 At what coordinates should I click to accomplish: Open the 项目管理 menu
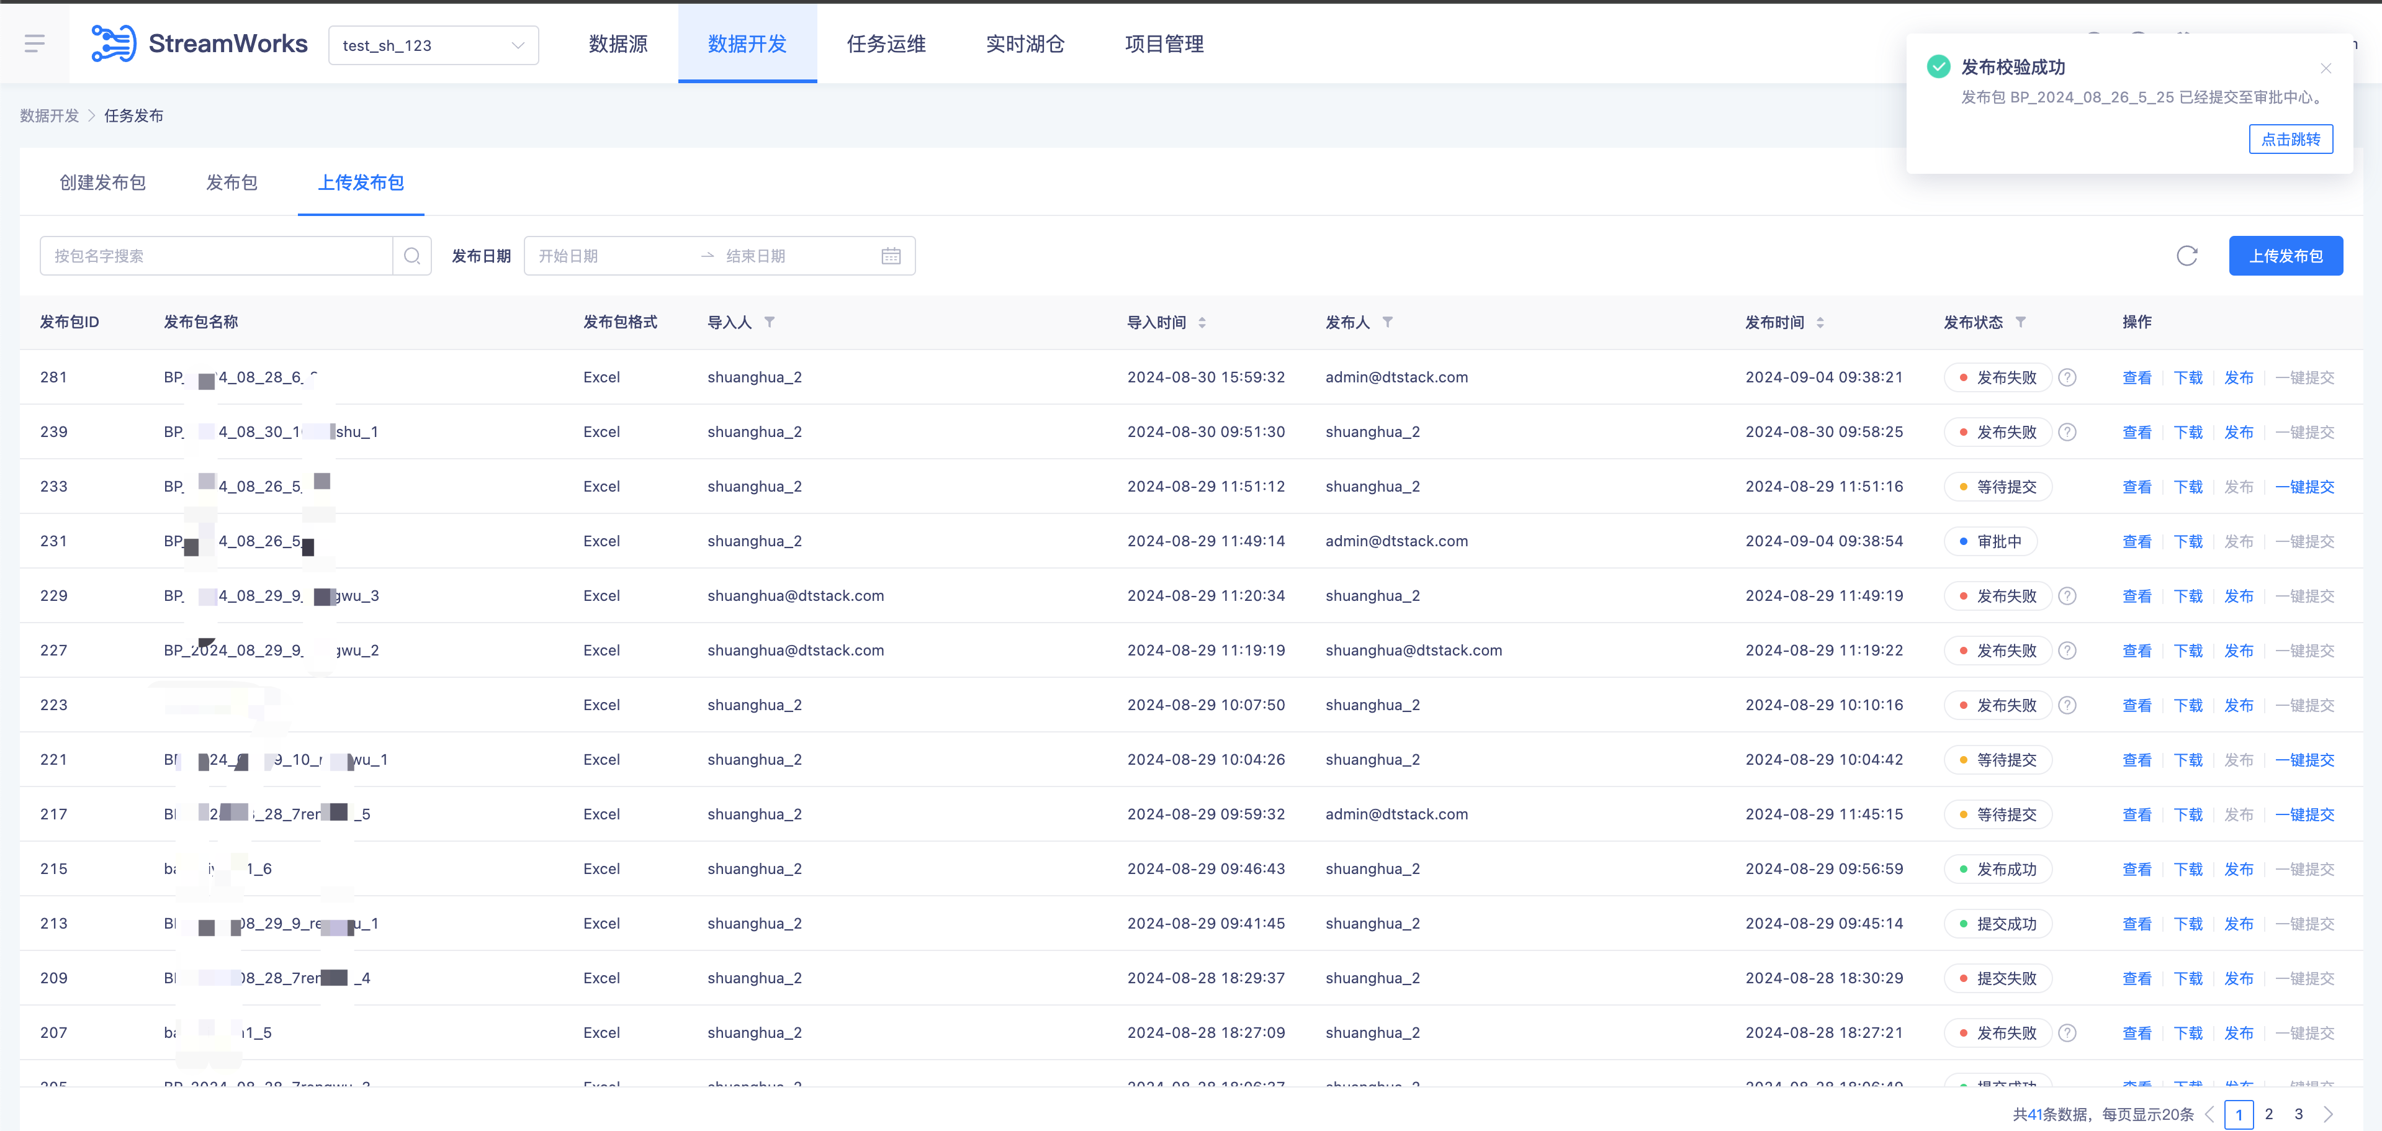click(x=1164, y=43)
